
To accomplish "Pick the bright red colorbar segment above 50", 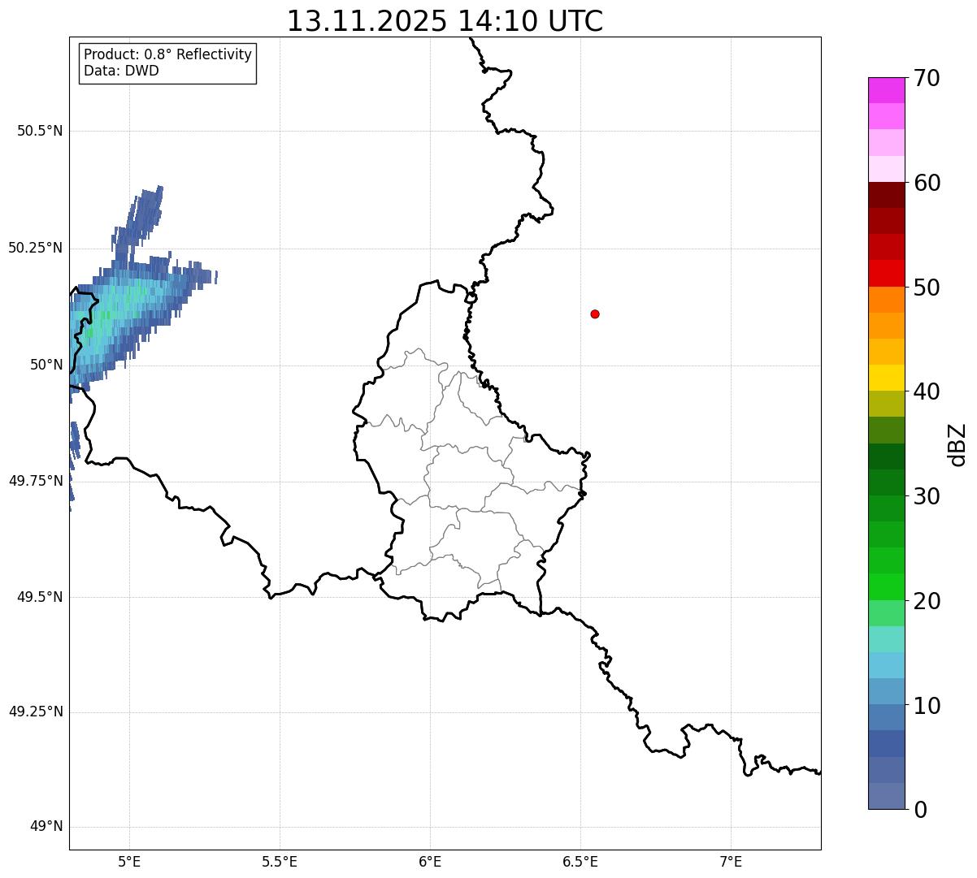I will 886,273.
